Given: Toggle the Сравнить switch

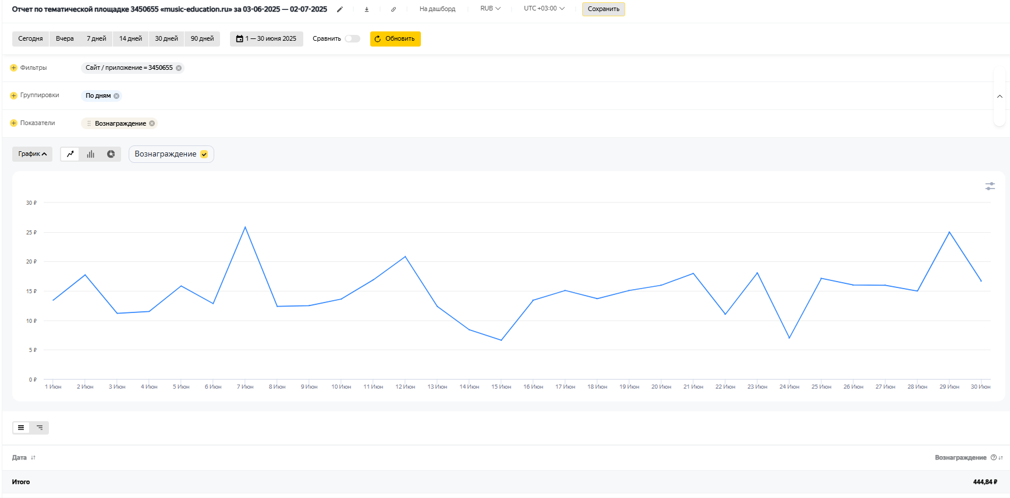Looking at the screenshot, I should pos(352,39).
